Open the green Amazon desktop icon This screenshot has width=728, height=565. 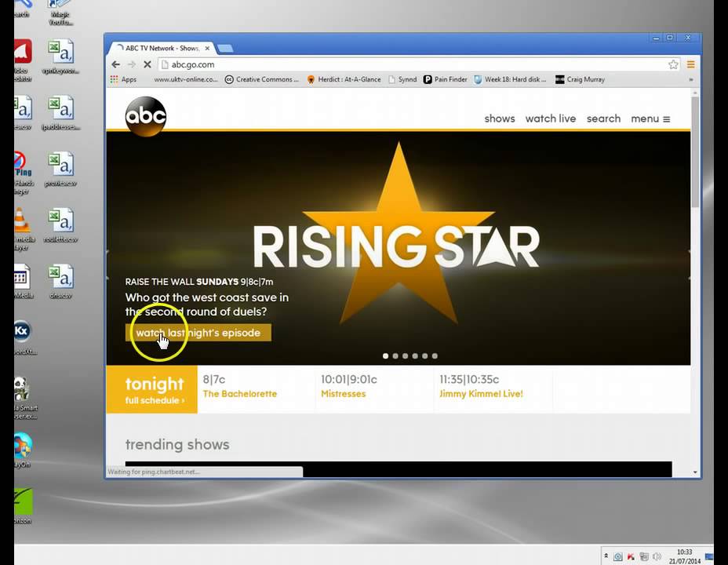pyautogui.click(x=23, y=506)
